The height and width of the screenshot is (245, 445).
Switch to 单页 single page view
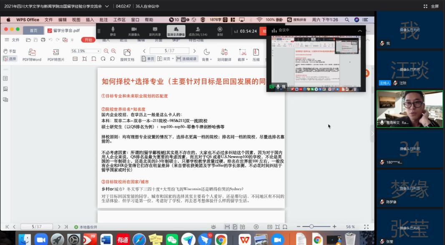[148, 59]
